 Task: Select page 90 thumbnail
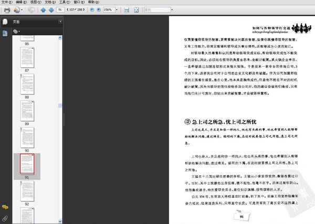click(27, 137)
